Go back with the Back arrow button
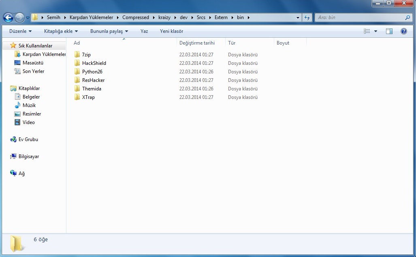The width and height of the screenshot is (416, 257). [8, 17]
